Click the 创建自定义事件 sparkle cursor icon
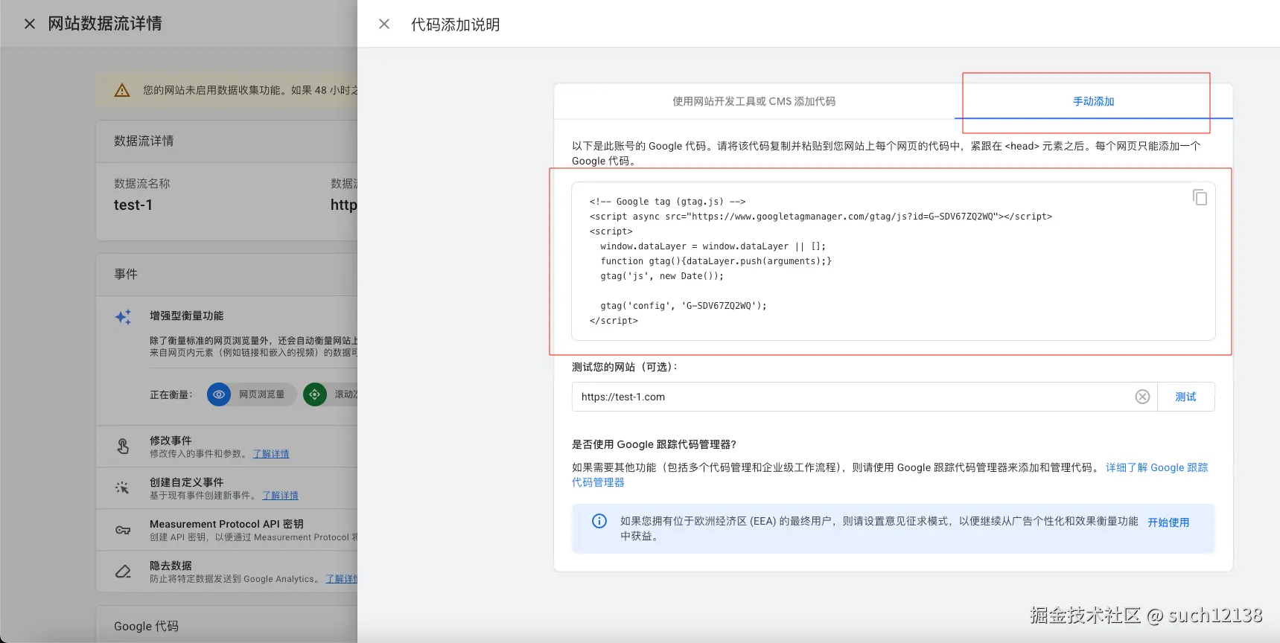Image resolution: width=1280 pixels, height=643 pixels. point(123,488)
